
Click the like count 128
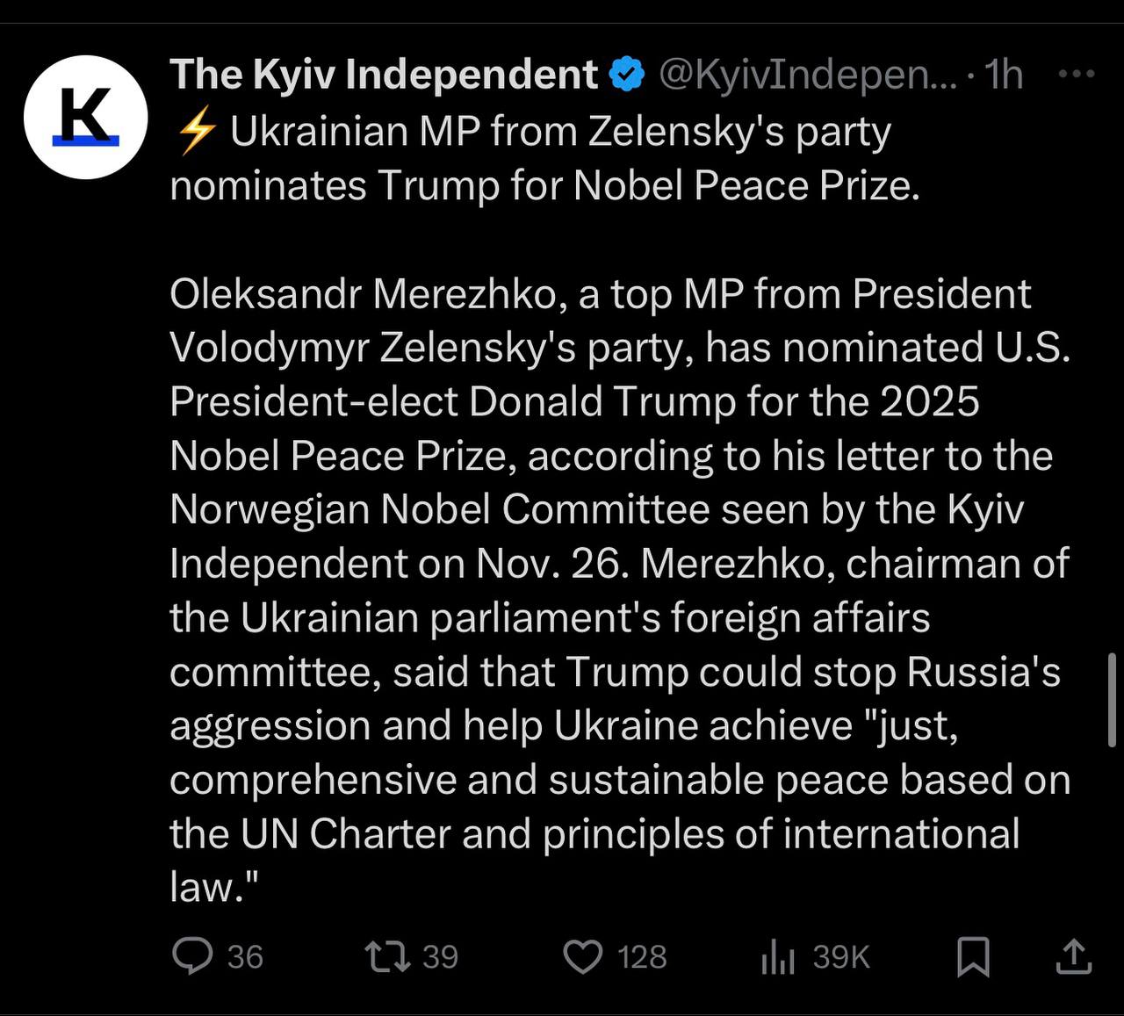[642, 956]
